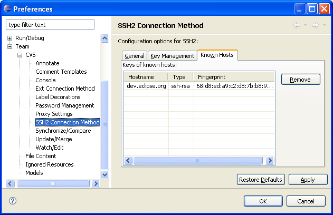This screenshot has width=333, height=215.
Task: Click the Fingerprint column header
Action: pyautogui.click(x=234, y=77)
